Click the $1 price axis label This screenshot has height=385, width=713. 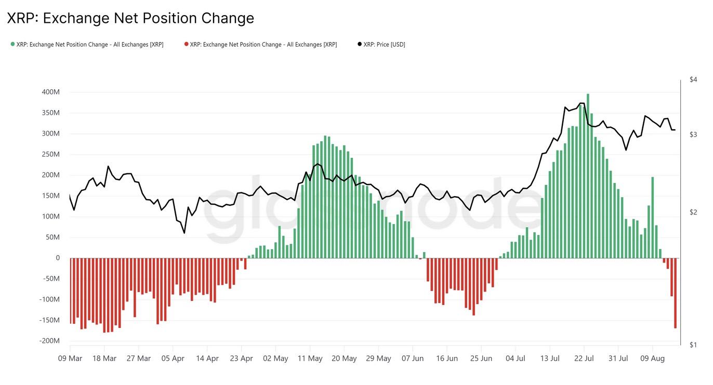click(693, 345)
